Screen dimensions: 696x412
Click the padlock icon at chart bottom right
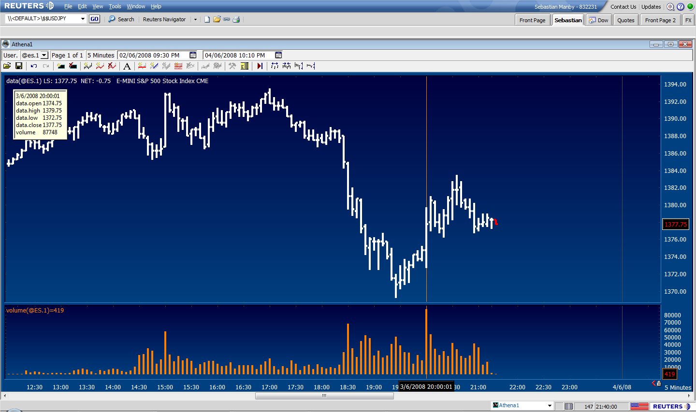[x=658, y=383]
